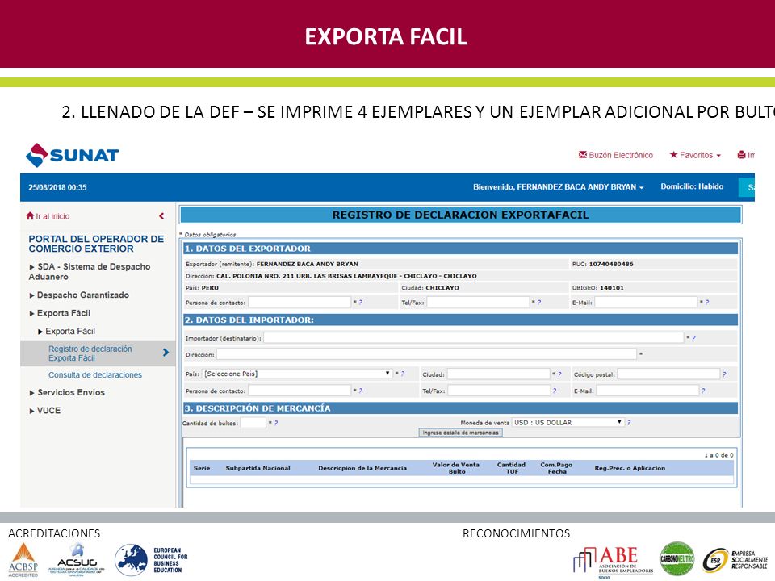Screen dimensions: 775x581
Task: Click European Council for Business Education logo
Action: [151, 560]
